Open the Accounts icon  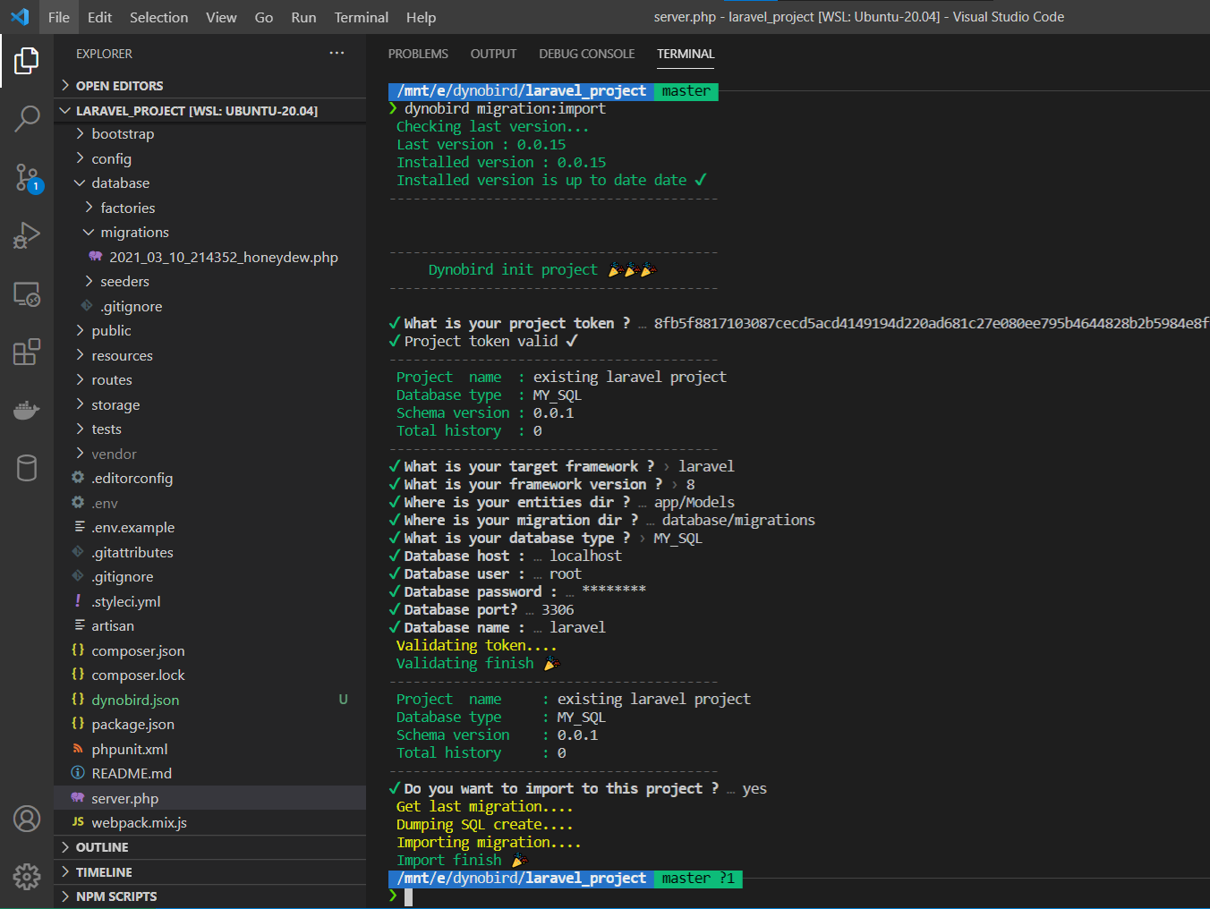click(27, 819)
